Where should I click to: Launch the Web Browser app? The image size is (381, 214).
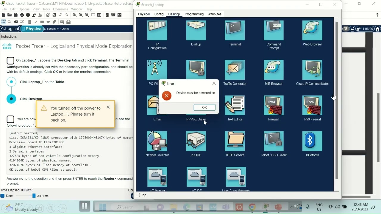(x=312, y=31)
